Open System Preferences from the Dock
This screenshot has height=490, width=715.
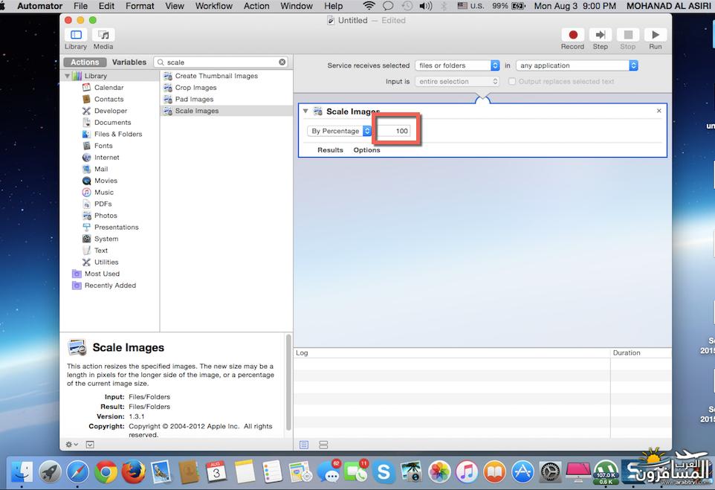[551, 471]
